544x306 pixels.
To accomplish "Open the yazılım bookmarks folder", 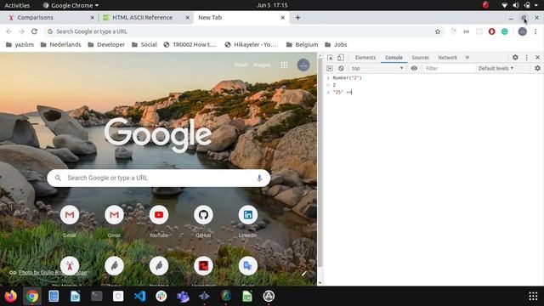I will (20, 44).
